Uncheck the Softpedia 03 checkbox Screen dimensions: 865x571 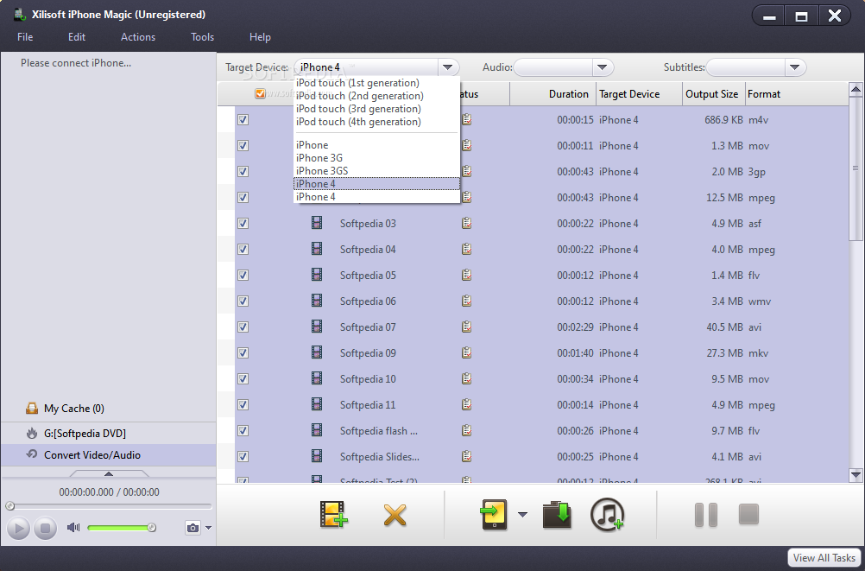point(243,223)
